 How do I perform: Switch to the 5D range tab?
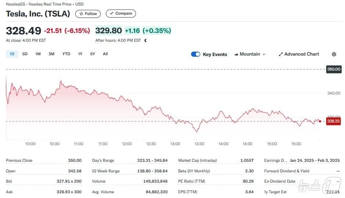click(x=25, y=54)
